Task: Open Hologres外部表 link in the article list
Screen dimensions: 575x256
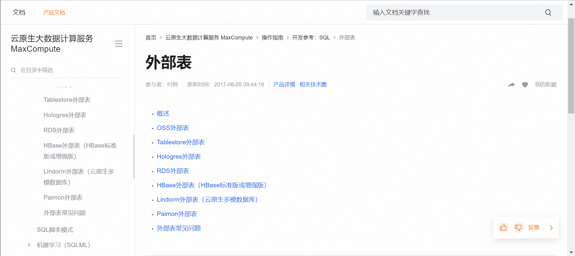Action: (x=179, y=157)
